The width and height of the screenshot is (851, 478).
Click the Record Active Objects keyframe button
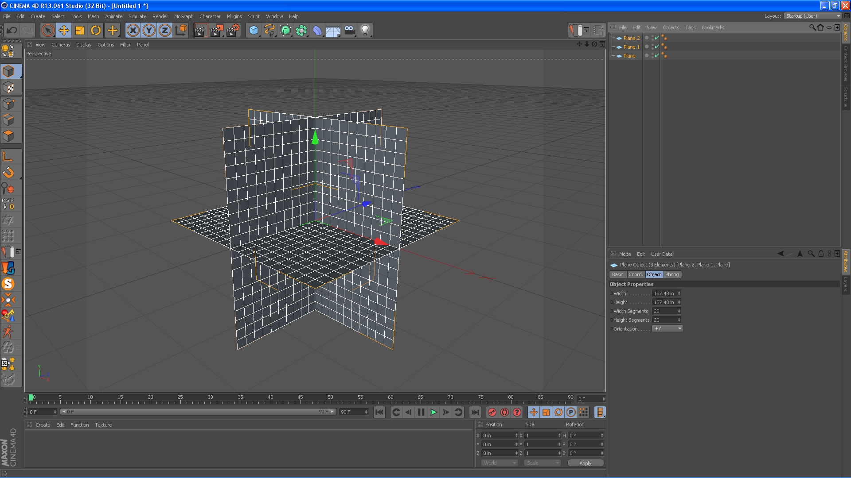tap(492, 412)
